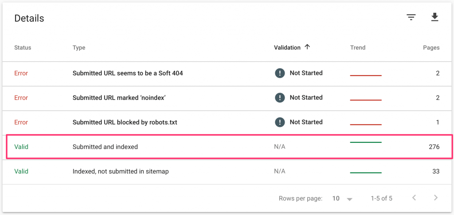Open 'Submitted URL blocked by robots.txt' row
The height and width of the screenshot is (215, 454).
pos(125,122)
